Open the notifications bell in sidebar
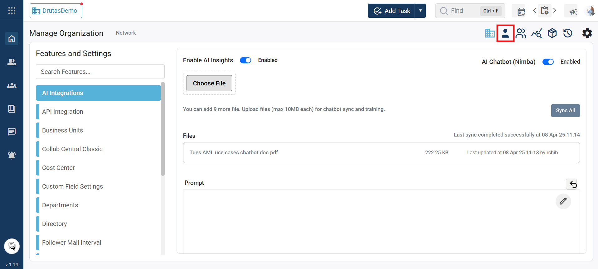Viewport: 598px width, 269px height. coord(12,155)
